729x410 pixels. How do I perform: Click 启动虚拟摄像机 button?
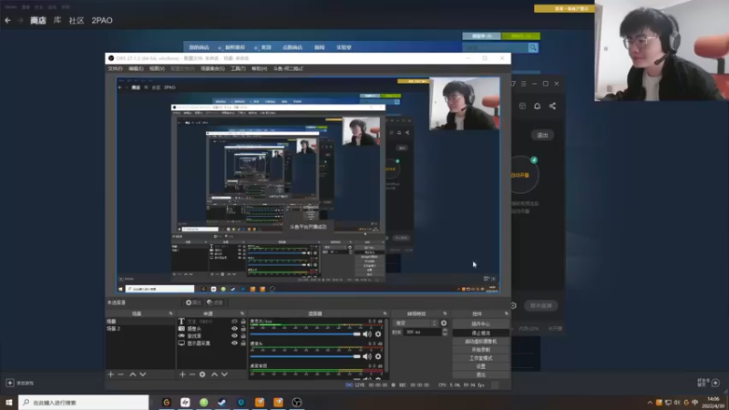[481, 341]
